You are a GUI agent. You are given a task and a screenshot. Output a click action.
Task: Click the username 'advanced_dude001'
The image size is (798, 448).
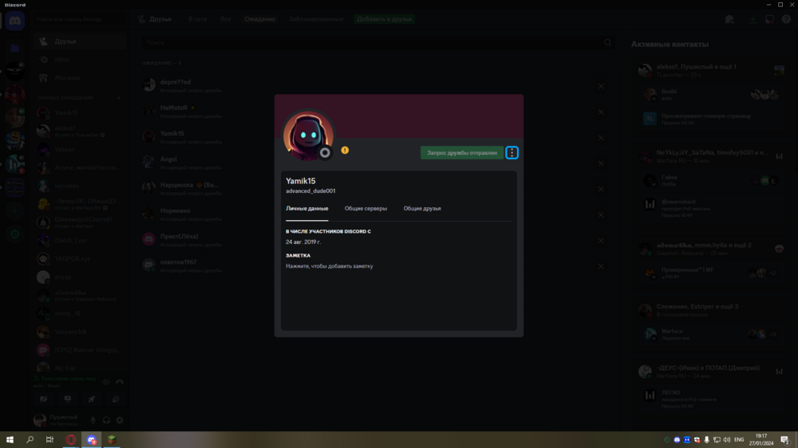pos(310,191)
